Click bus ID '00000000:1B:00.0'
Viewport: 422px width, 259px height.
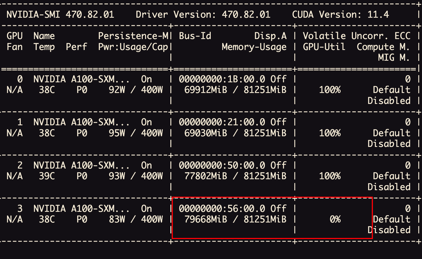[x=222, y=79]
